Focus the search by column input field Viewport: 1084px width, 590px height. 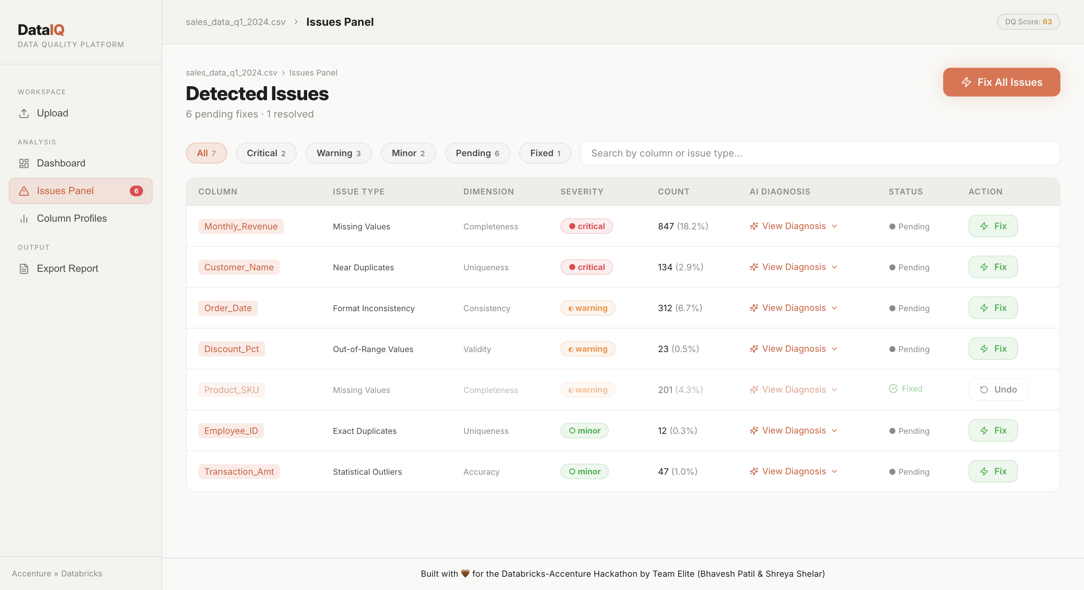click(819, 153)
